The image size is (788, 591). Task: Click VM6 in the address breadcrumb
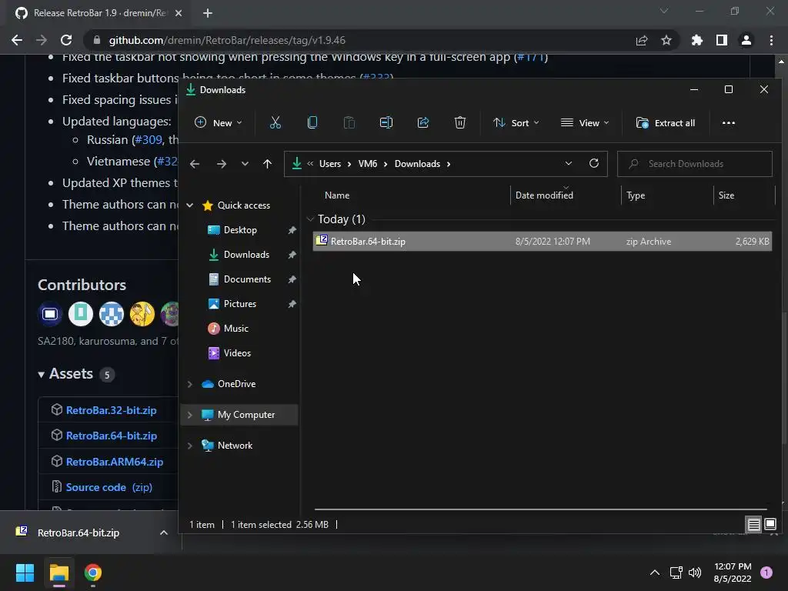click(367, 164)
